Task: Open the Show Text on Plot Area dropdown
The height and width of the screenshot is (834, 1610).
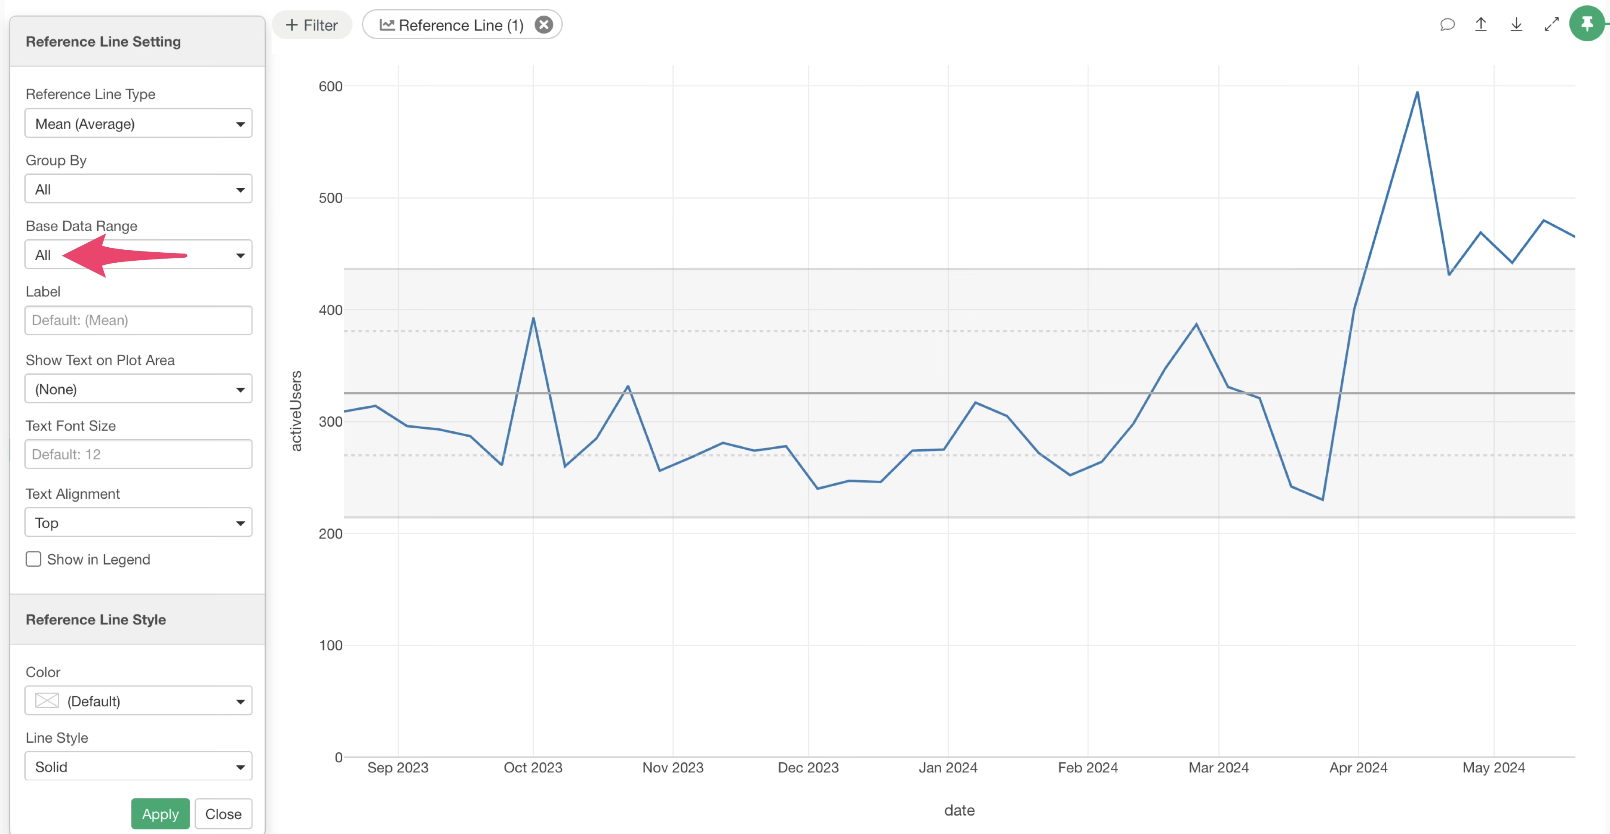Action: pos(138,389)
